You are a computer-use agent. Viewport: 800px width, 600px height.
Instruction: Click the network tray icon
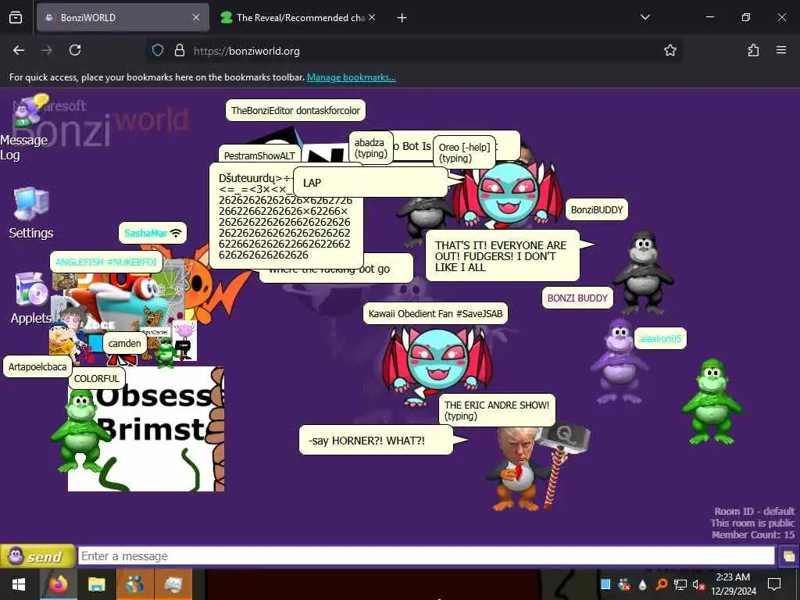(680, 584)
